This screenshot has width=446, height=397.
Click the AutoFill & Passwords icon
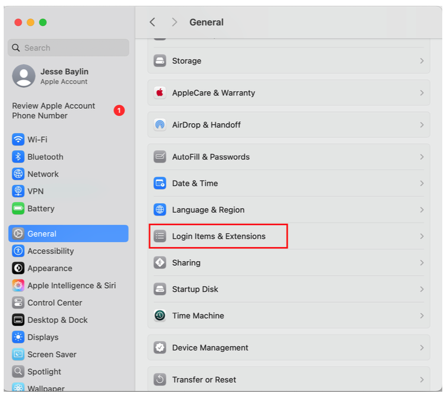tap(160, 157)
